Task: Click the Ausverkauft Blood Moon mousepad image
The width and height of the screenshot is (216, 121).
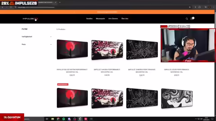Action: [72, 98]
